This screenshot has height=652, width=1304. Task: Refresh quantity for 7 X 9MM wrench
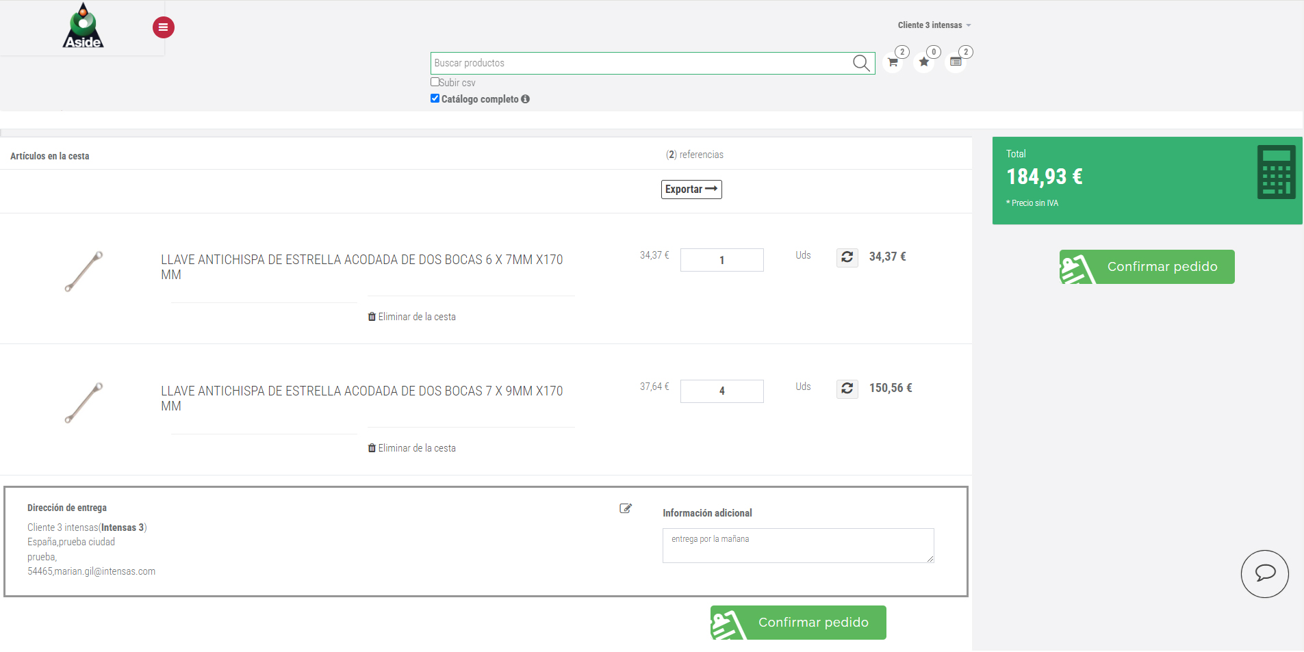pyautogui.click(x=847, y=389)
